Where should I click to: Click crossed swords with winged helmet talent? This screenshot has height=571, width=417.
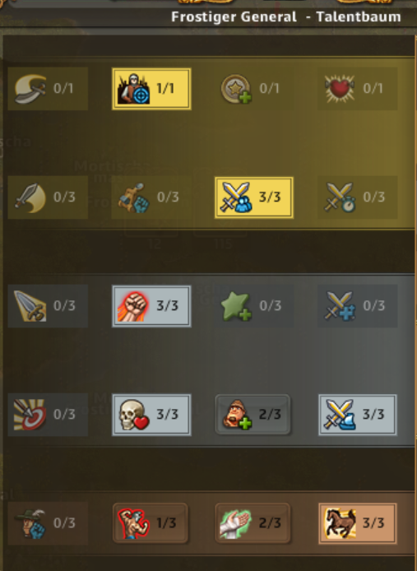tap(357, 414)
